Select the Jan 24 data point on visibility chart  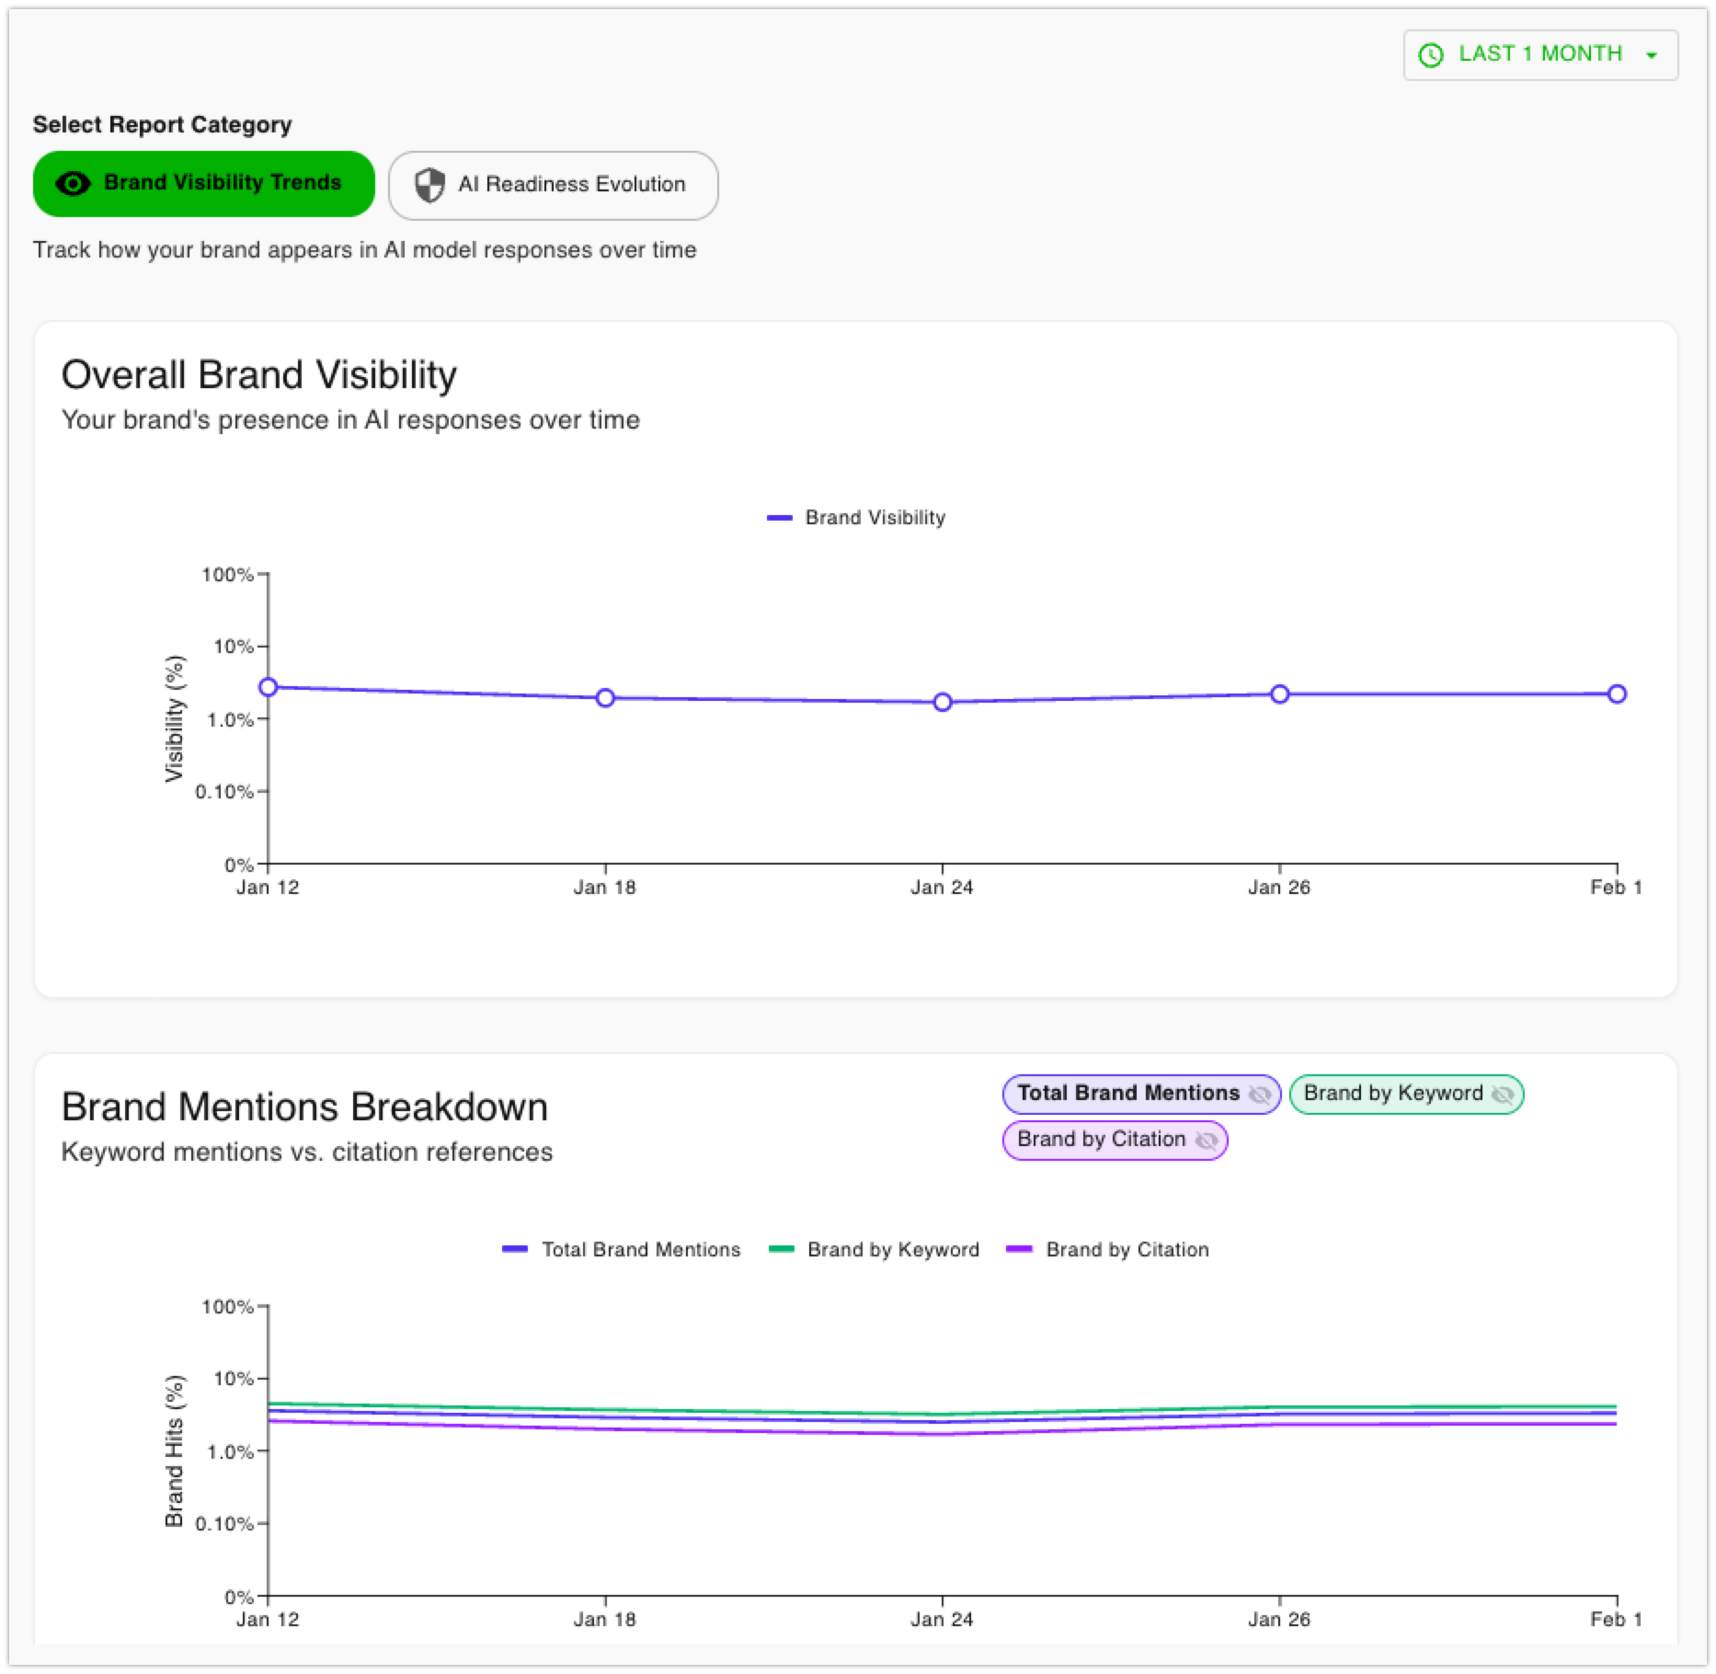pyautogui.click(x=942, y=703)
